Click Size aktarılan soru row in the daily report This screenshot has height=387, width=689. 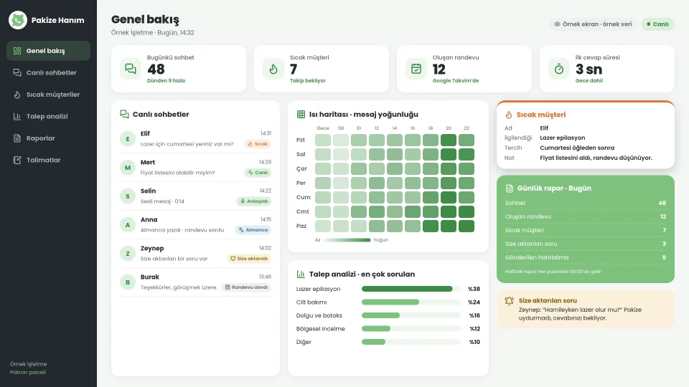pyautogui.click(x=586, y=244)
